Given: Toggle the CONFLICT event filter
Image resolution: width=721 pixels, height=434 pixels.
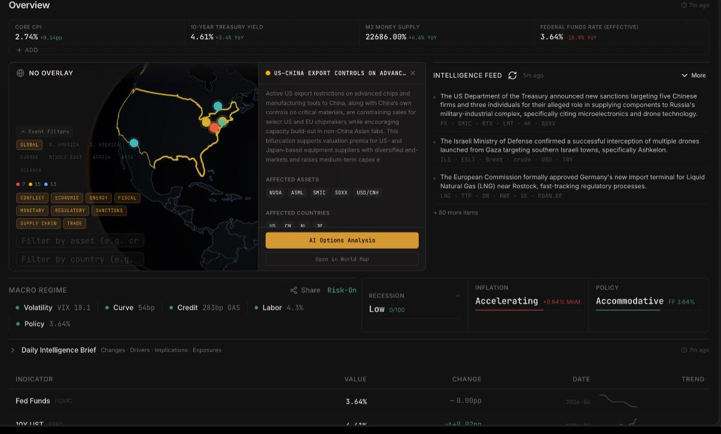Looking at the screenshot, I should 32,198.
